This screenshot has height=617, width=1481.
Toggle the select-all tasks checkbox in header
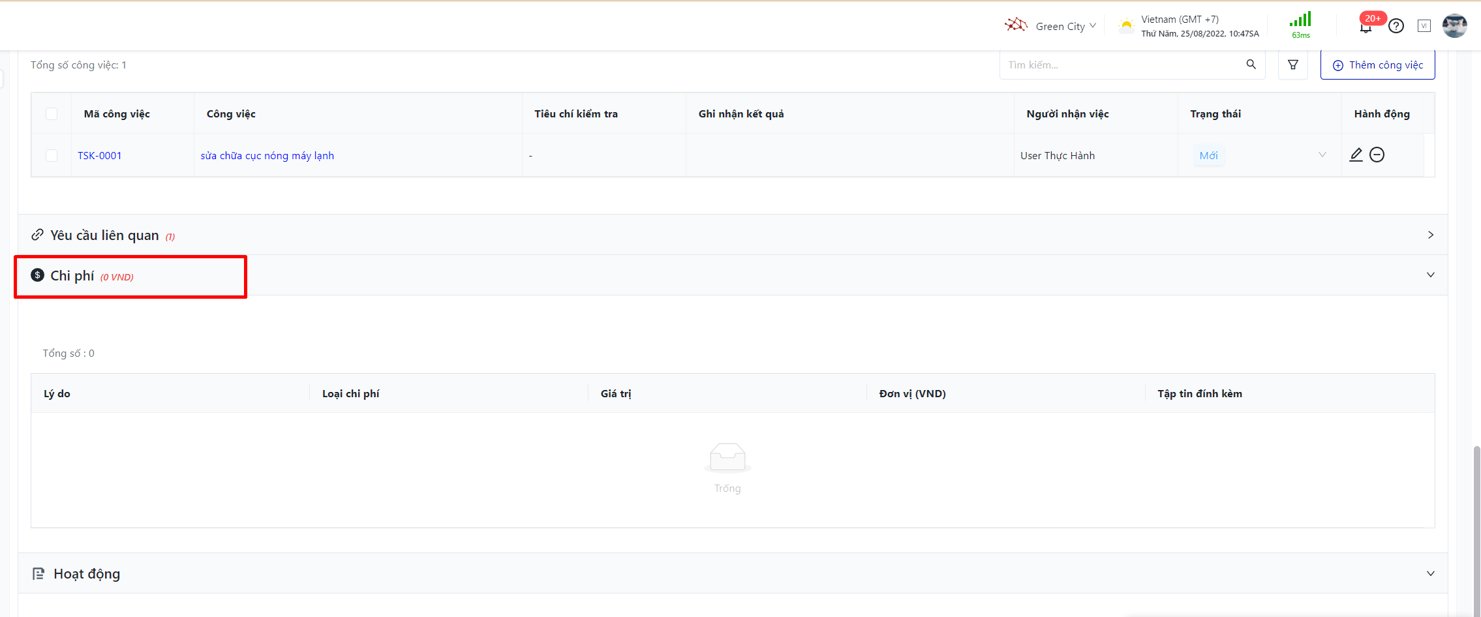tap(52, 114)
